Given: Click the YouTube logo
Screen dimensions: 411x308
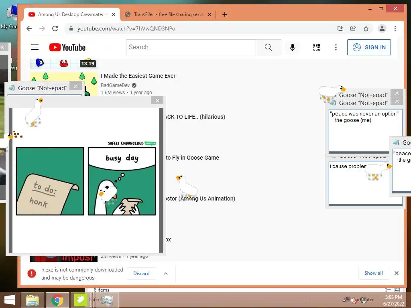Looking at the screenshot, I should click(67, 47).
